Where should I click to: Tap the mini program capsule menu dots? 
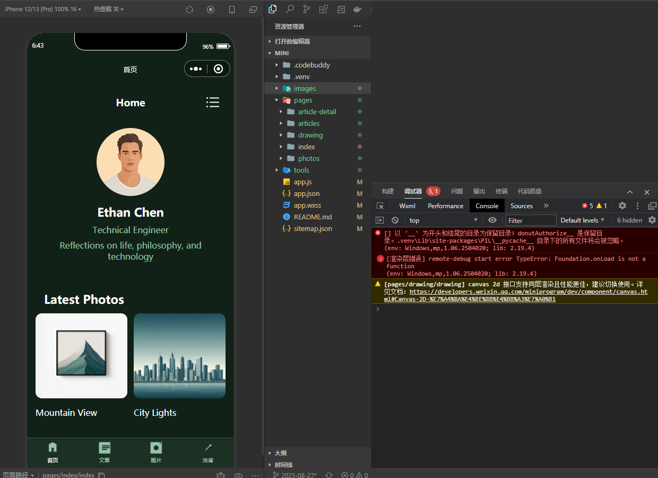click(x=196, y=69)
